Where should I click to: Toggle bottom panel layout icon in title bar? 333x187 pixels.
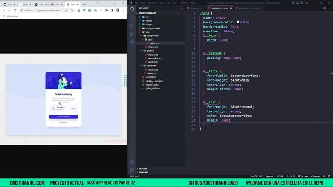coord(298,3)
